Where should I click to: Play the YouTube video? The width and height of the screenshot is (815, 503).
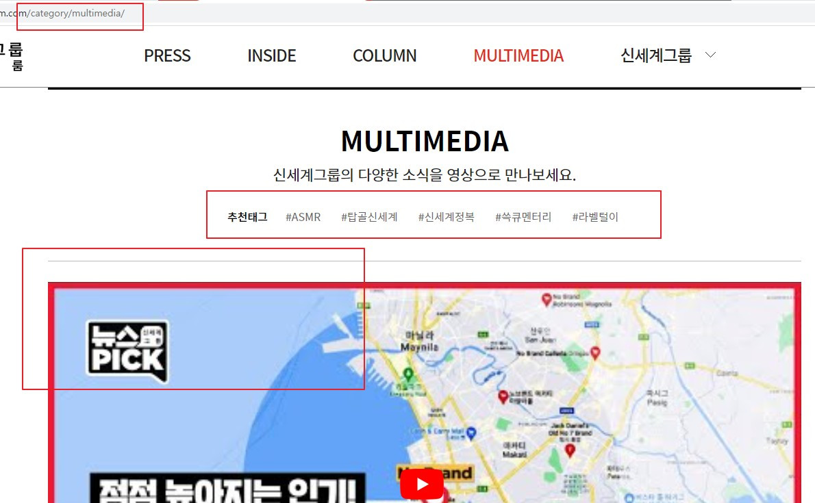(x=421, y=485)
